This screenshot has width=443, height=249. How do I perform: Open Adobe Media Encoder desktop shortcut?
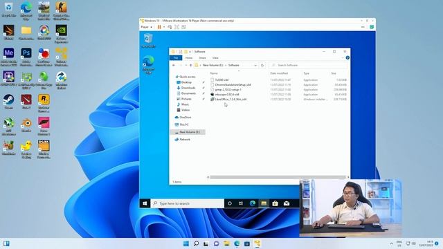9,57
